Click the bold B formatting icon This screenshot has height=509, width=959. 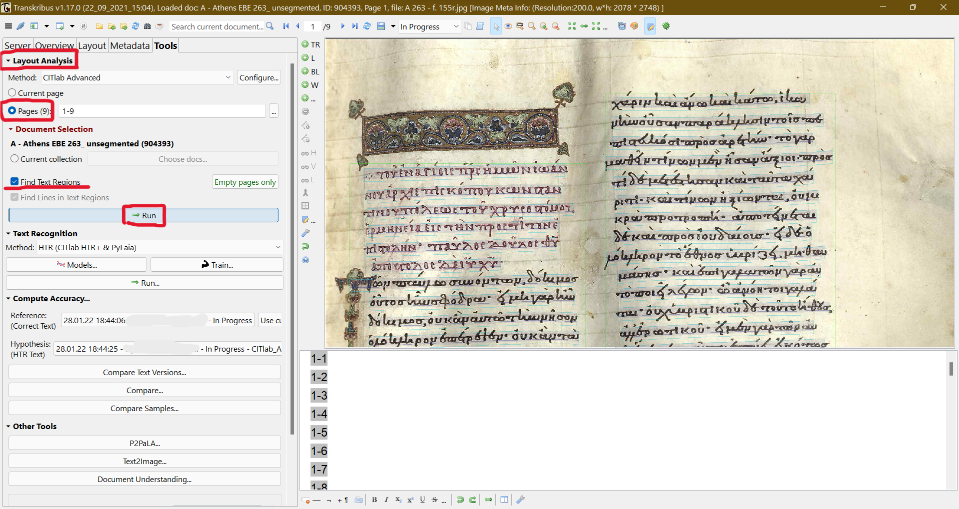[x=374, y=500]
